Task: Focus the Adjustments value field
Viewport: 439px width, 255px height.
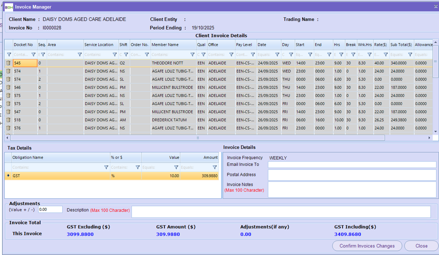Action: click(x=50, y=209)
